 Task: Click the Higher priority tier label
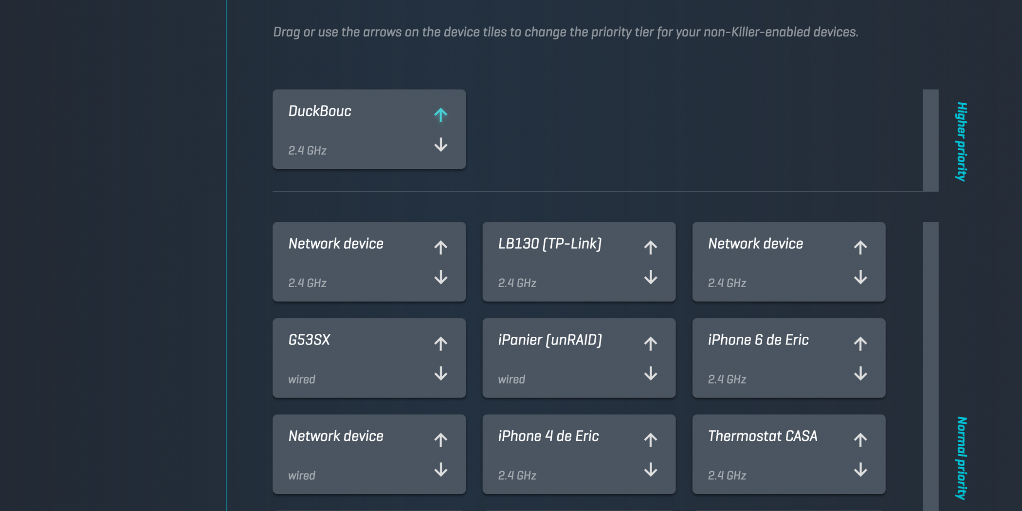961,141
